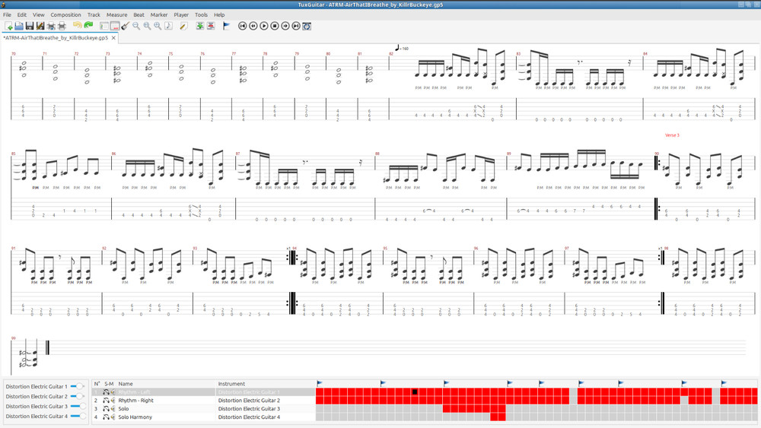Click the black selected measure block in track 1
The image size is (761, 428).
click(415, 392)
